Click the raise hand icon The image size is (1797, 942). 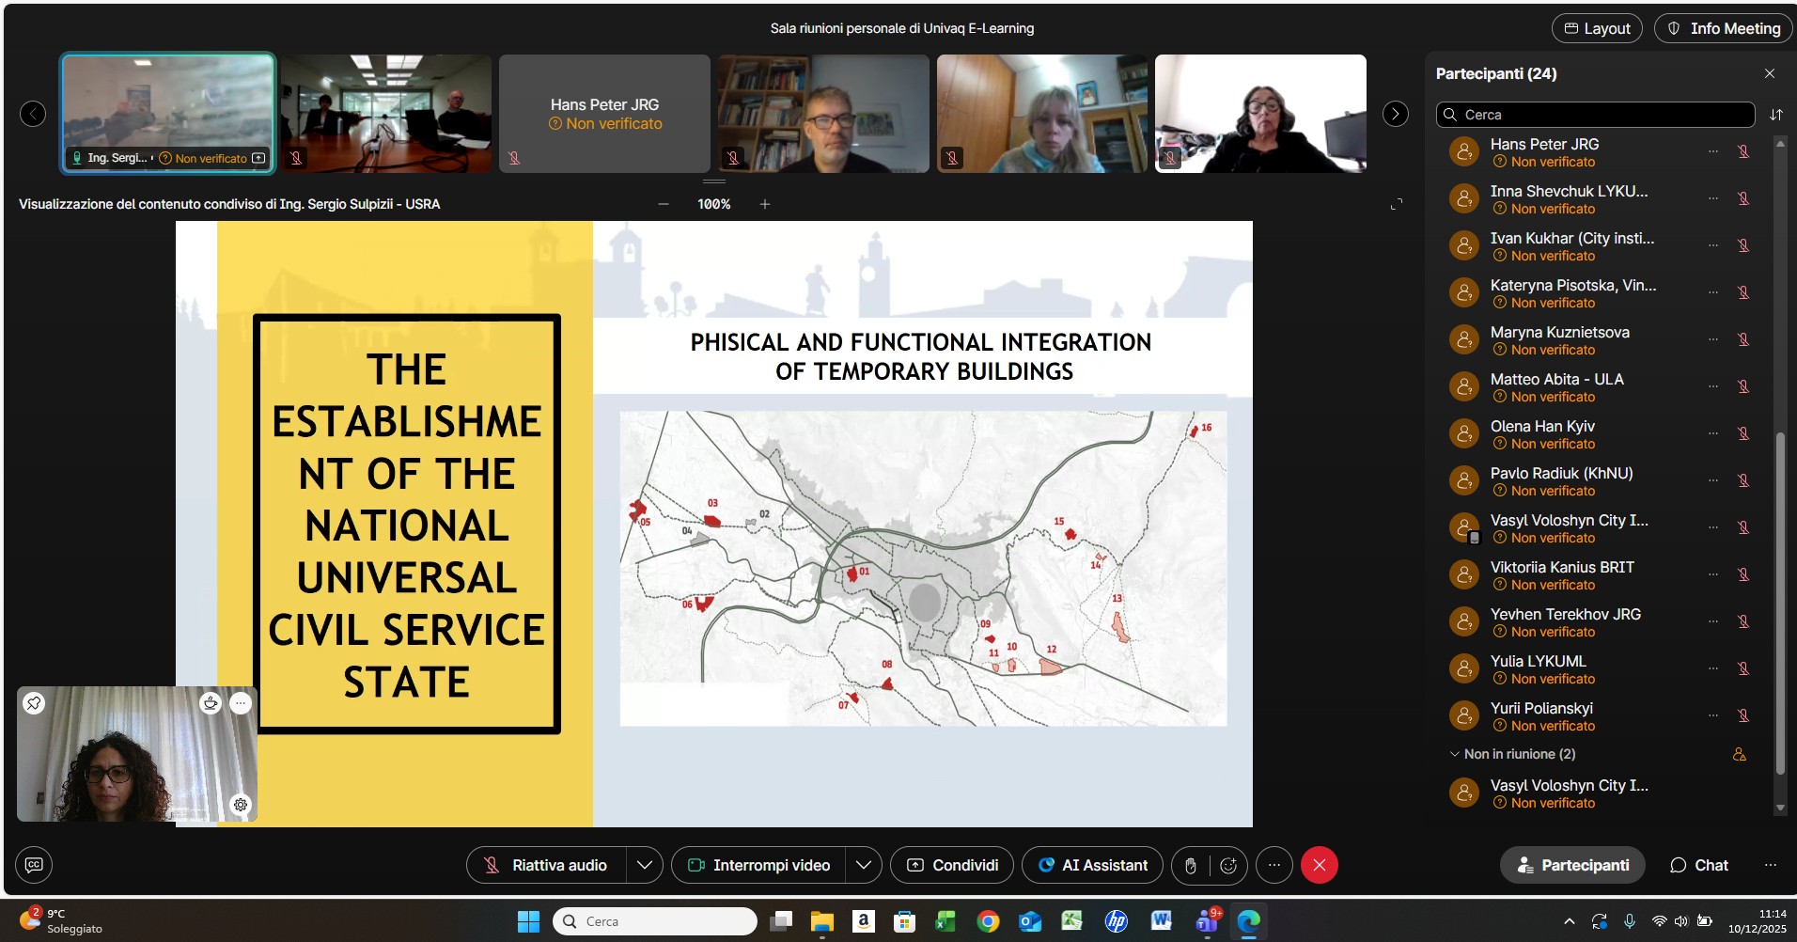(x=1191, y=866)
